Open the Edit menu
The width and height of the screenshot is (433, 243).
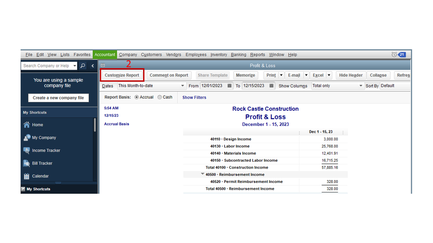coord(40,54)
